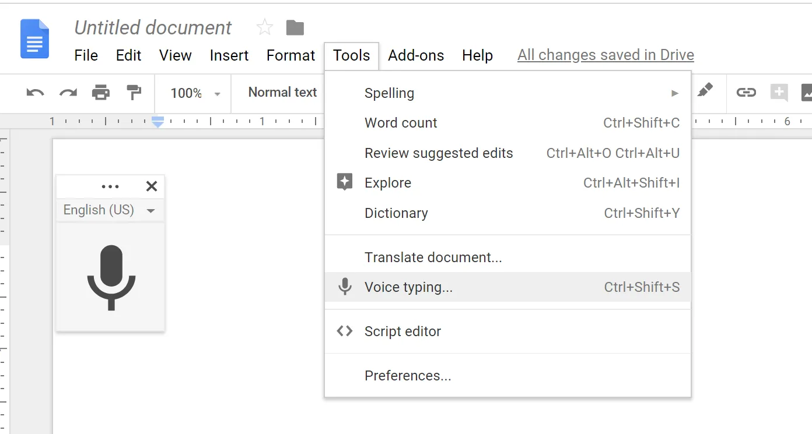Click the Undo arrow icon
Viewport: 812px width, 434px height.
point(35,93)
